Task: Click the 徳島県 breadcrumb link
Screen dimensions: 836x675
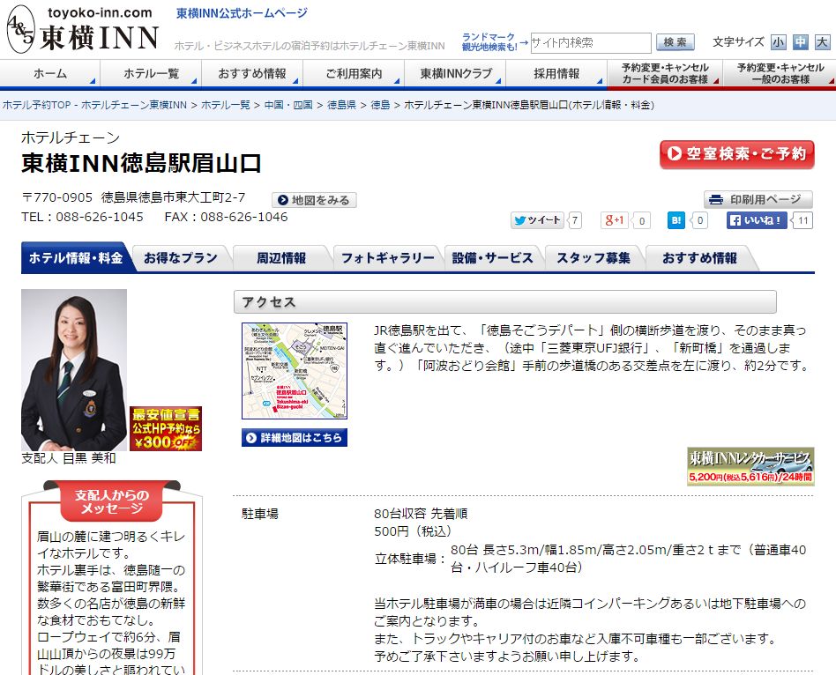Action: [341, 105]
